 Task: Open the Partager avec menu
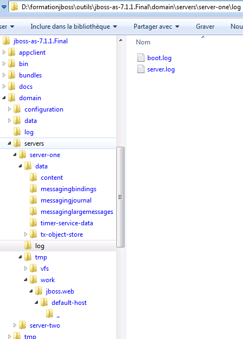(156, 27)
